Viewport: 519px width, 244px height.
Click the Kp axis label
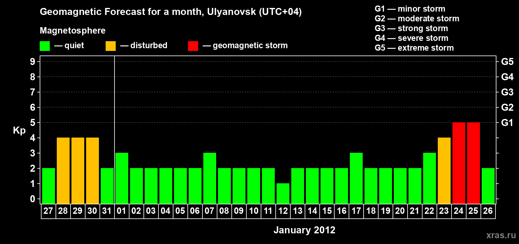tap(19, 131)
